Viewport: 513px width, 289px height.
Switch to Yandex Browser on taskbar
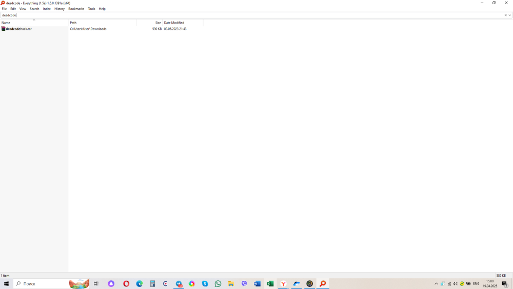coord(283,284)
